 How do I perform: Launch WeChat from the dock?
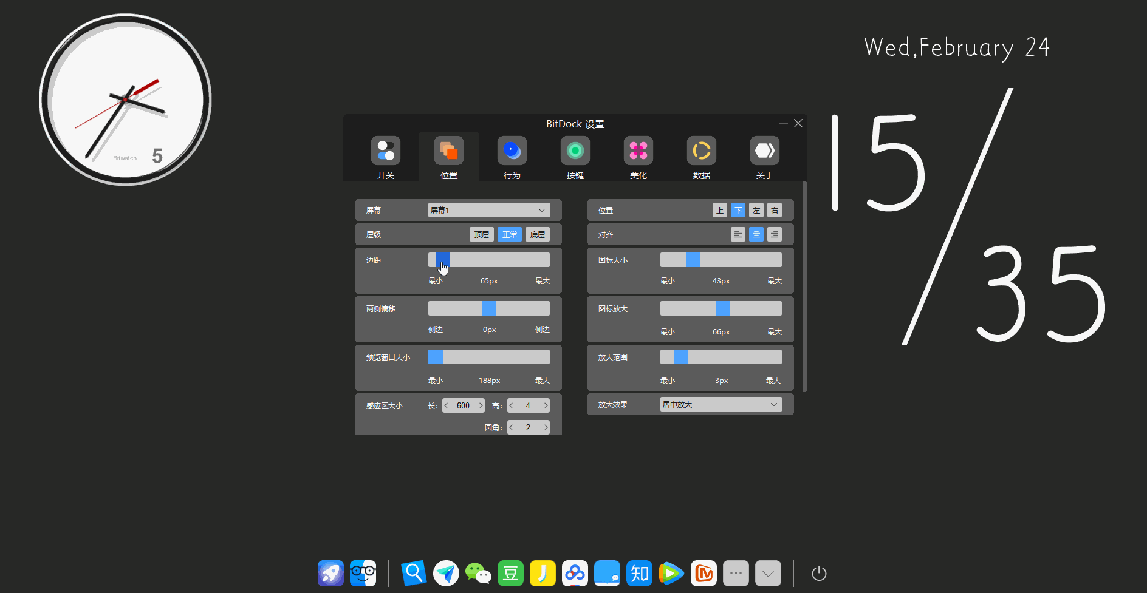click(x=478, y=573)
